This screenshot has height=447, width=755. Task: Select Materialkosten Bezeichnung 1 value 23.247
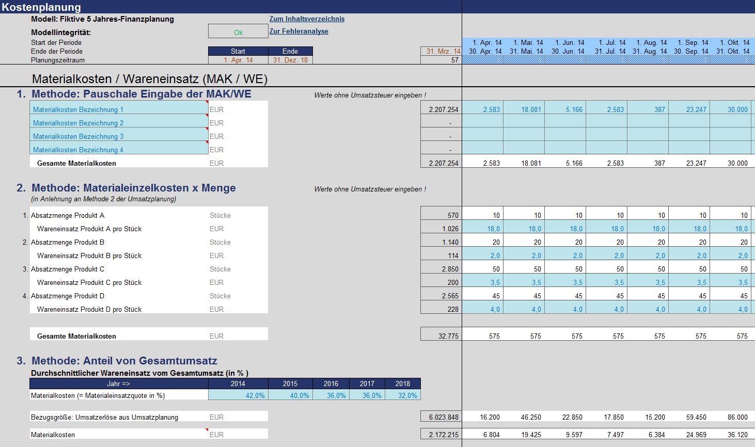click(689, 109)
